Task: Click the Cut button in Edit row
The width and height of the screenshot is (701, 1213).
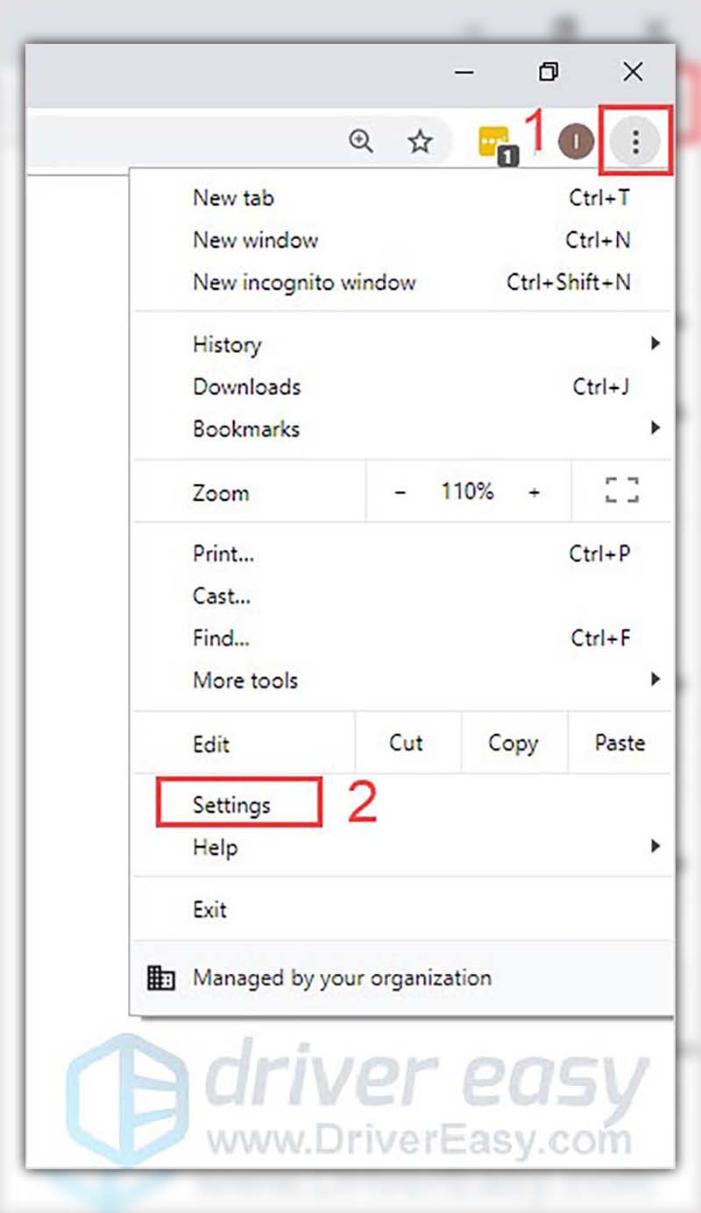Action: tap(407, 743)
